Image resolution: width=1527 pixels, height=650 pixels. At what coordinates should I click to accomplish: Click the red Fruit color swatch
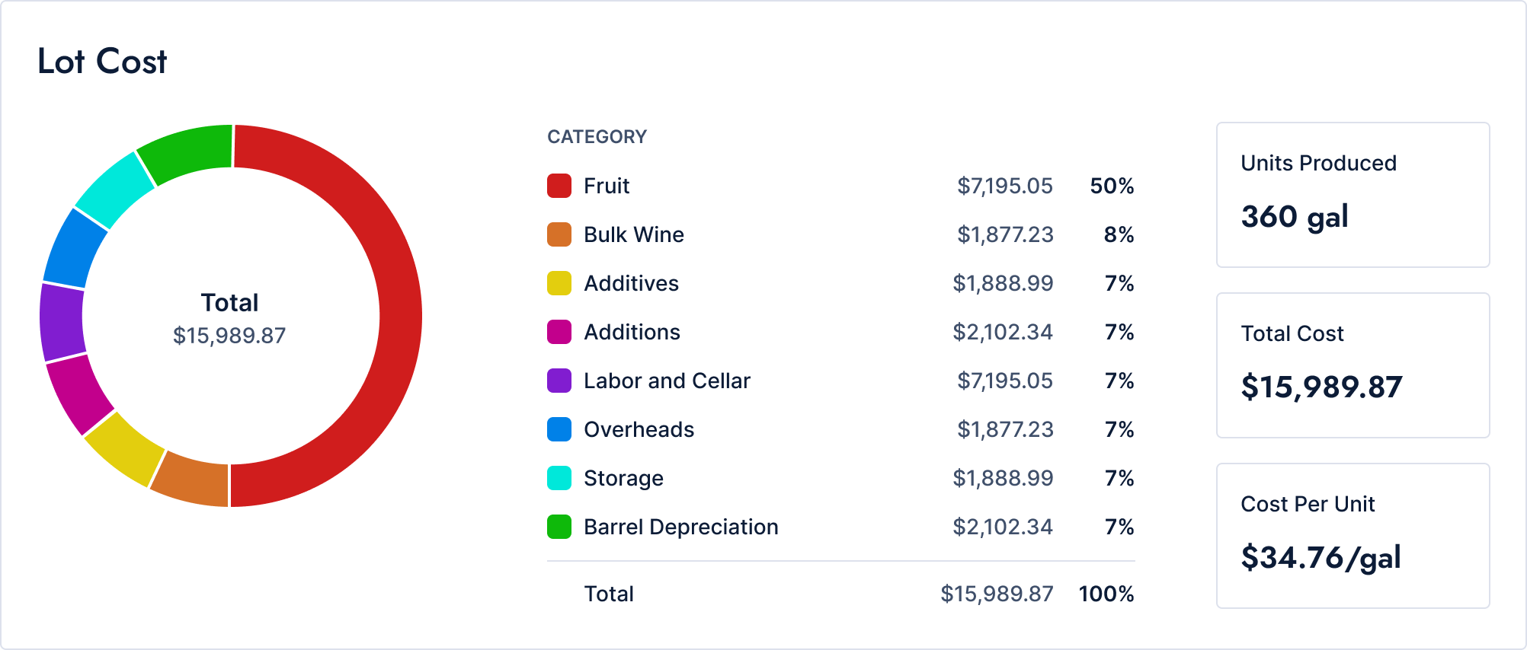[559, 186]
